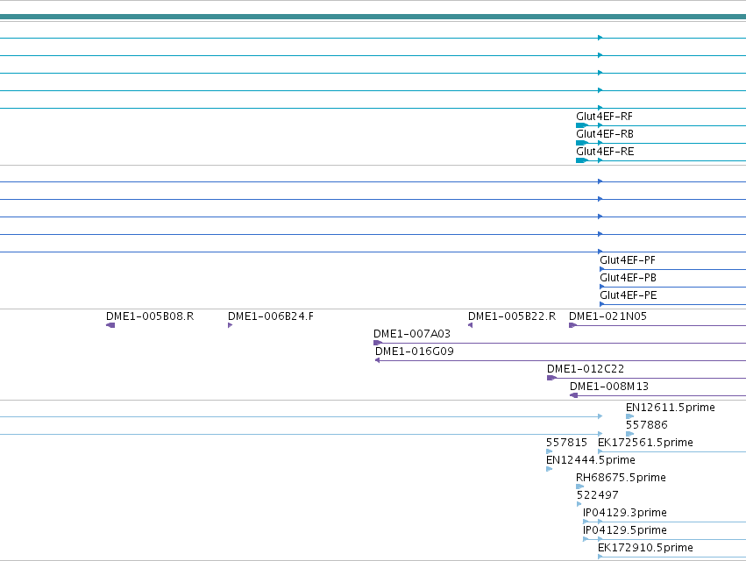Screen dimensions: 746x561
Task: Click the DME1-005B08.R feature label
Action: [x=150, y=316]
